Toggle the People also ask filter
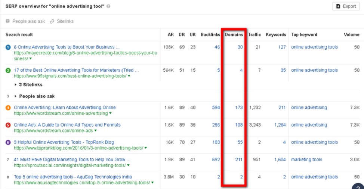Screen dimensions: 364x189 coord(25,21)
